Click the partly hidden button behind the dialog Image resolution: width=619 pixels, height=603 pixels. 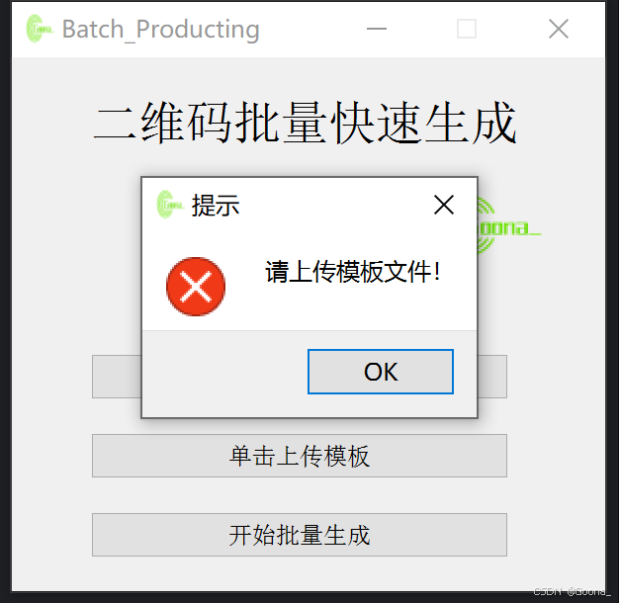pos(492,377)
